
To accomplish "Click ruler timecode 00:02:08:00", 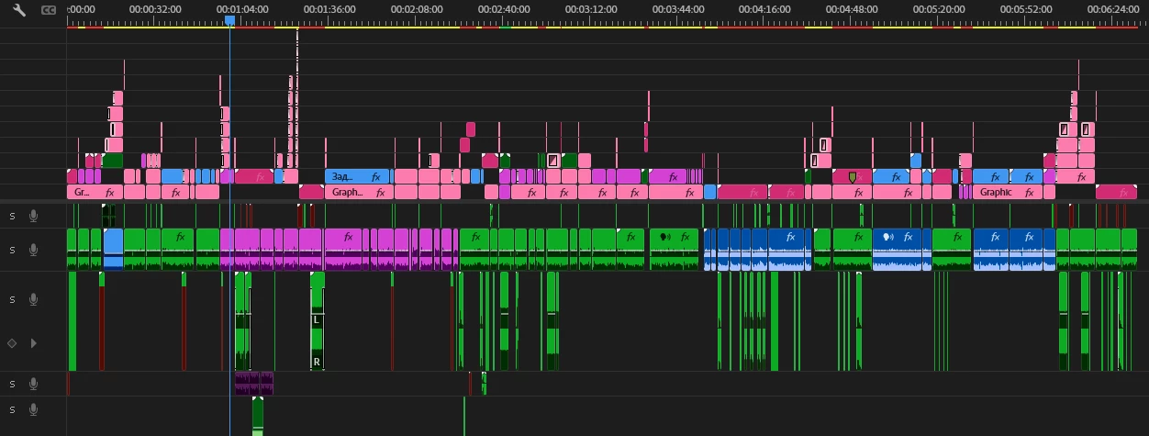I will (x=417, y=9).
